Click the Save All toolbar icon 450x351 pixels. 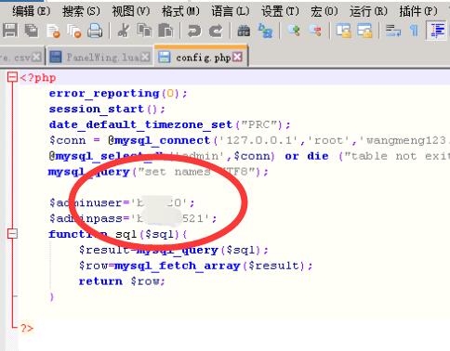click(x=32, y=31)
